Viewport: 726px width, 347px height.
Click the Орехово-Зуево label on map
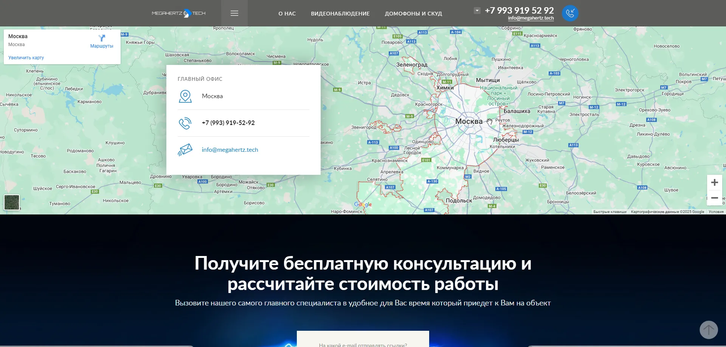pos(655,110)
